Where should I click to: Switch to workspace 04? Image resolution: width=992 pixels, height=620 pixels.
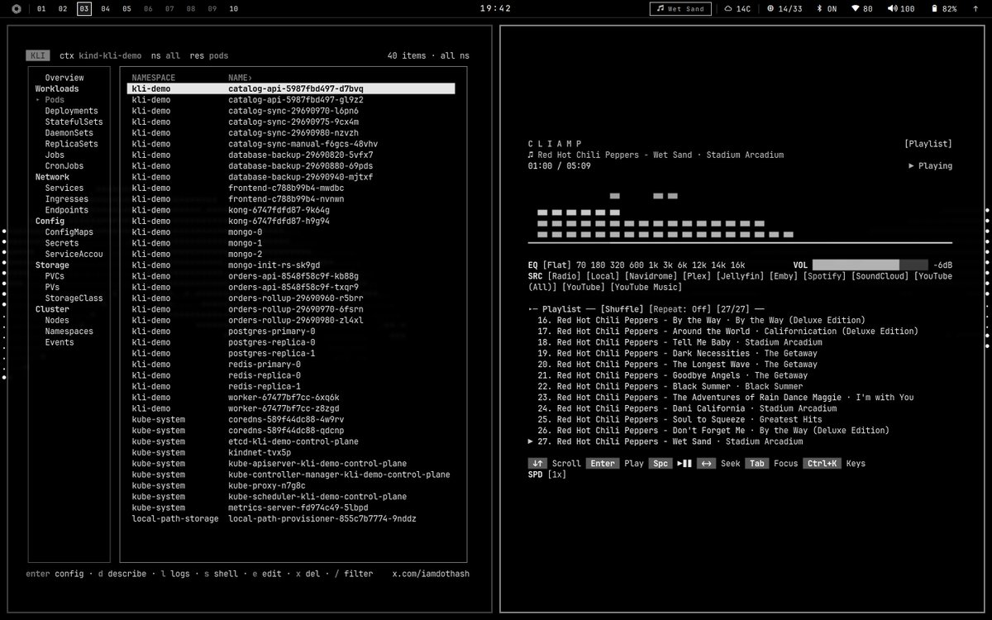106,8
